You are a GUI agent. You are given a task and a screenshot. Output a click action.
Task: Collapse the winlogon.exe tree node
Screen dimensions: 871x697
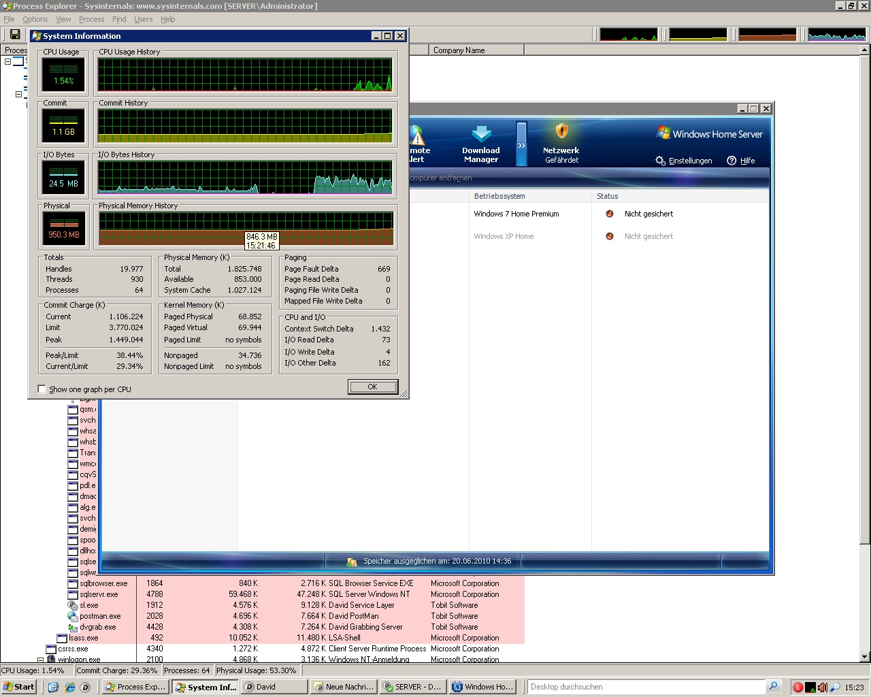point(40,660)
